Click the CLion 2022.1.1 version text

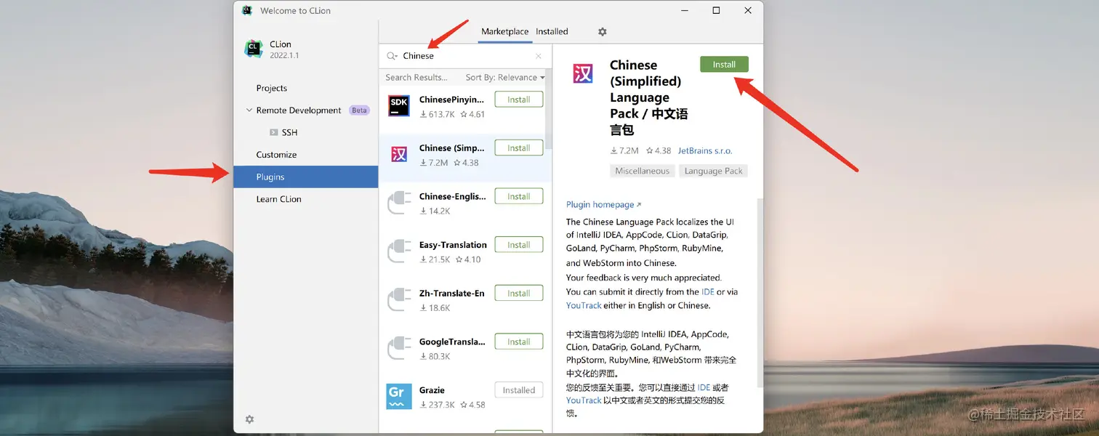[x=284, y=55]
